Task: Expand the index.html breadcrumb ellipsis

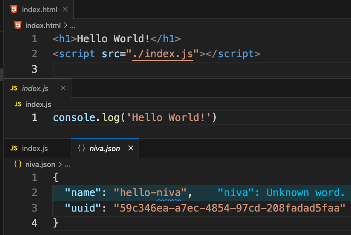Action: 73,26
